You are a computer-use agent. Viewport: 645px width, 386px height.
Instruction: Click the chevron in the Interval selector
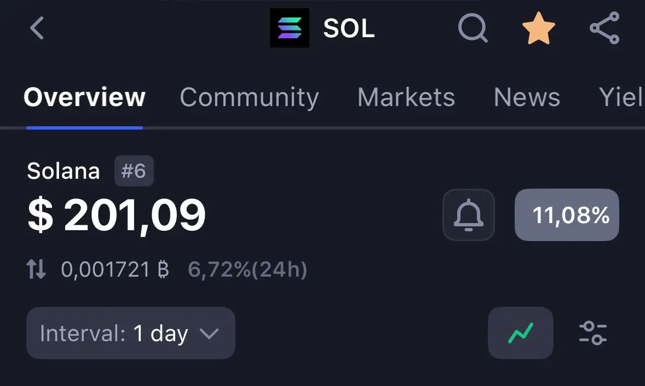(209, 333)
